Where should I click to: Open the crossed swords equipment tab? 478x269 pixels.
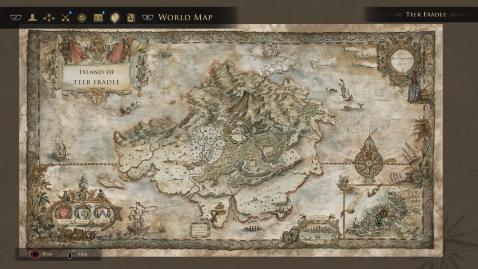[65, 18]
